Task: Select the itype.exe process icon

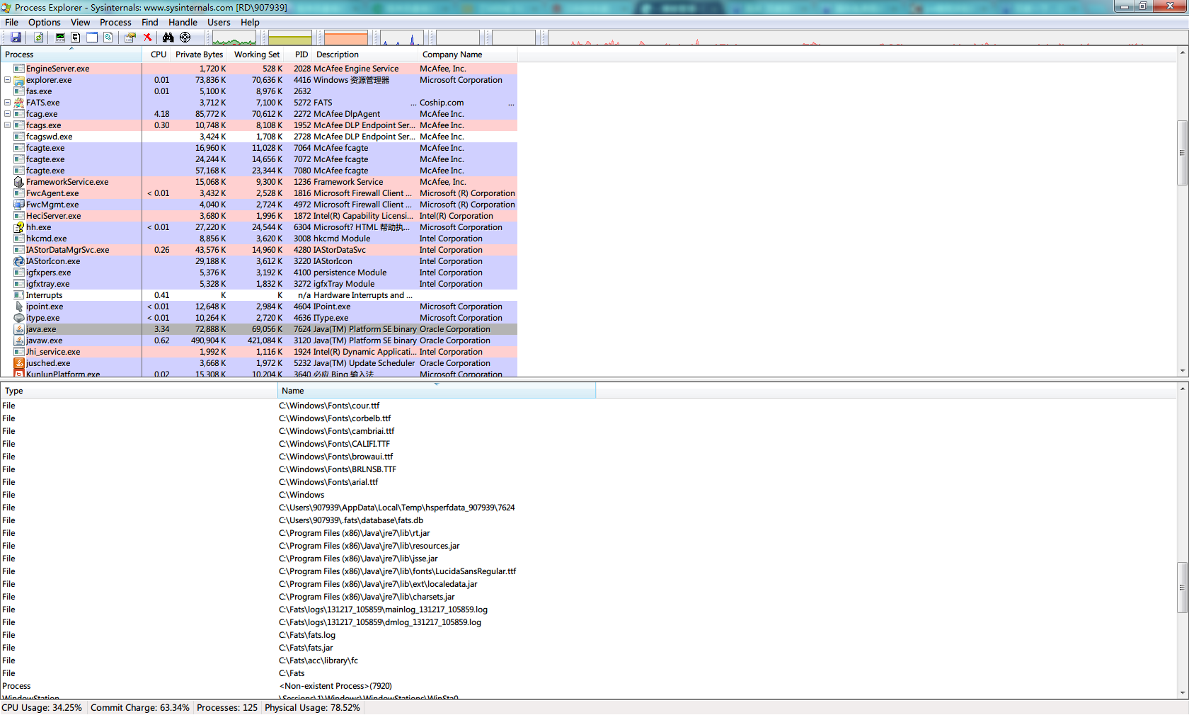Action: (19, 318)
